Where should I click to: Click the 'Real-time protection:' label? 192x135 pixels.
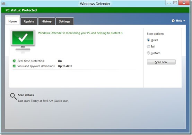(x=31, y=61)
